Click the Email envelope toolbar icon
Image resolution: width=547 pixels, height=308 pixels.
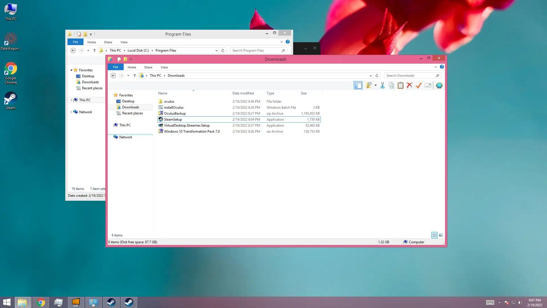[428, 85]
